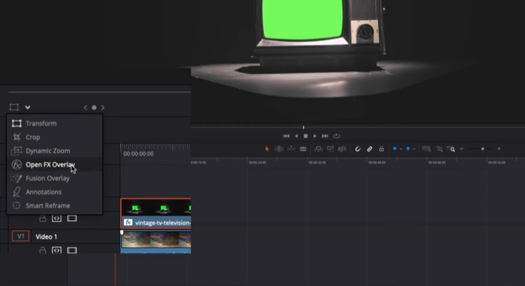The image size is (525, 286).
Task: Jump to last frame playback button
Action: pos(325,136)
